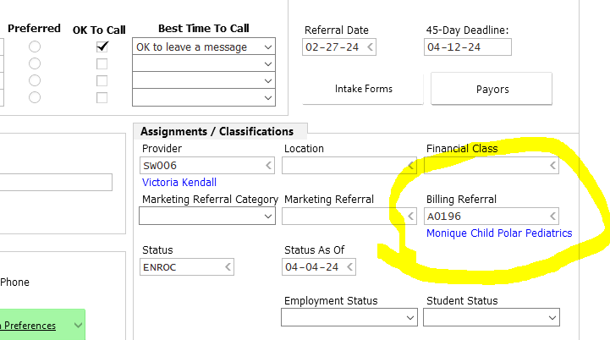This screenshot has height=340, width=610.
Task: Expand the Employment Status dropdown
Action: click(x=410, y=318)
